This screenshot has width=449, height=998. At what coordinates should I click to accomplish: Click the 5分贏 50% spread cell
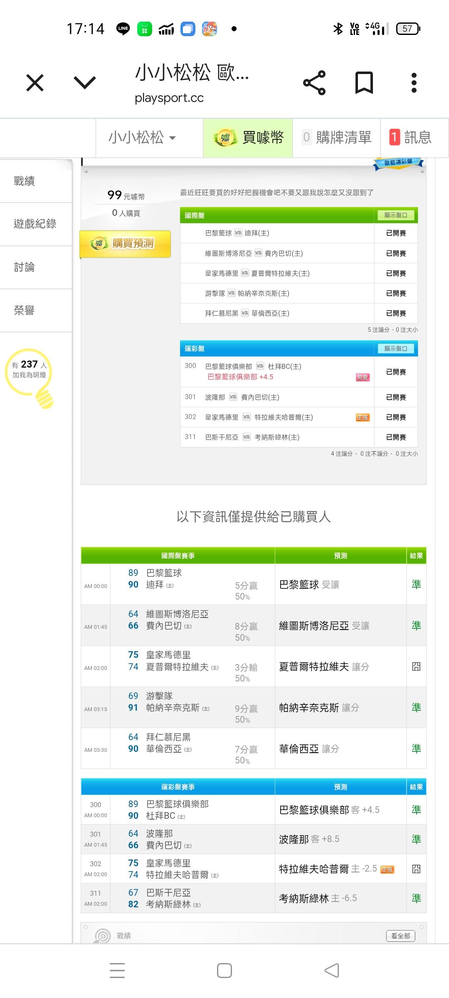(x=246, y=591)
